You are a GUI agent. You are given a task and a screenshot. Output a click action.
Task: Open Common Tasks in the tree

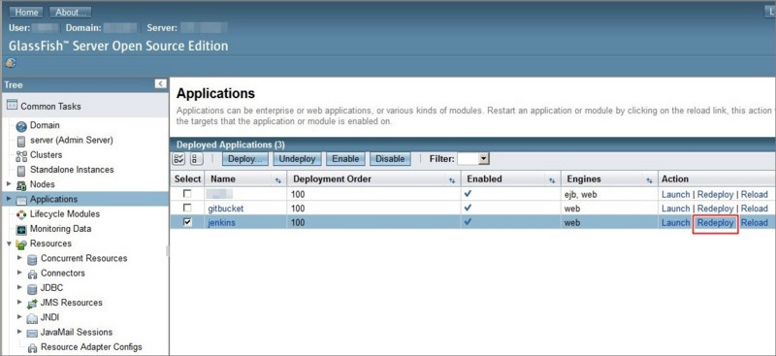pos(50,106)
